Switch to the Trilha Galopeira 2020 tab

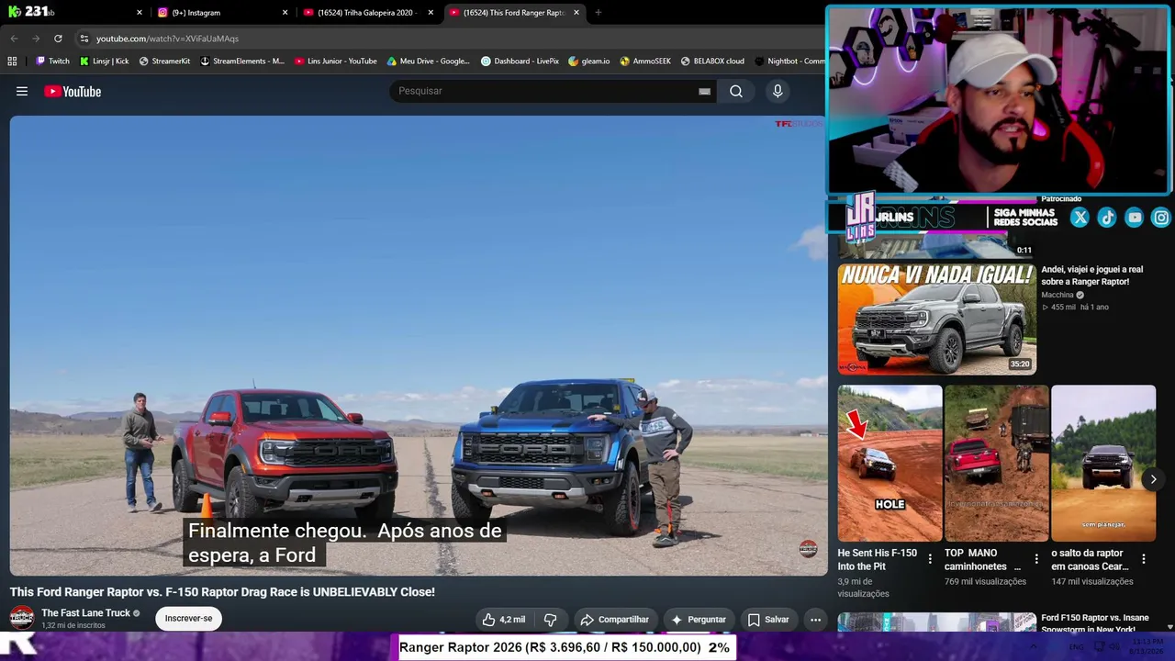(x=367, y=13)
